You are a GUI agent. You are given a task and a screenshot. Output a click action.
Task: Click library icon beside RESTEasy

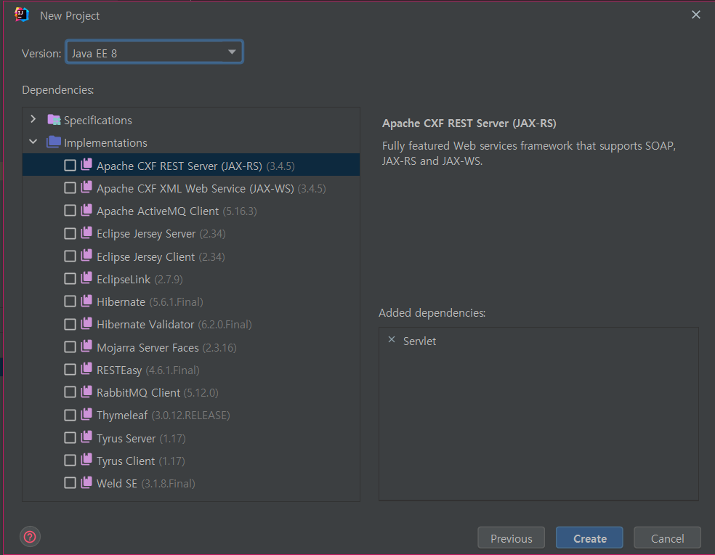coord(86,369)
